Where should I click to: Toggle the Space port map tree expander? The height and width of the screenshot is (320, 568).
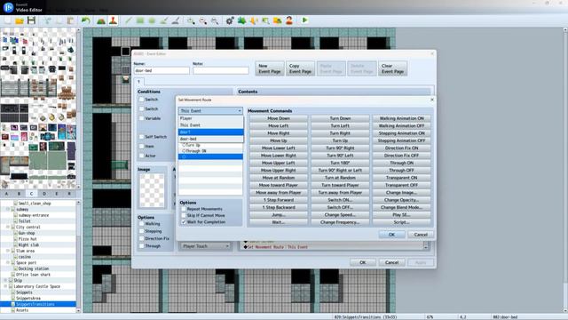pyautogui.click(x=8, y=263)
